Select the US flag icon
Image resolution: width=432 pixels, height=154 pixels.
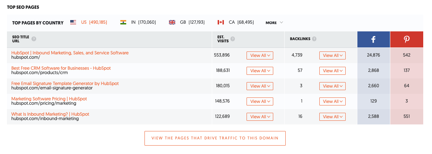73,23
